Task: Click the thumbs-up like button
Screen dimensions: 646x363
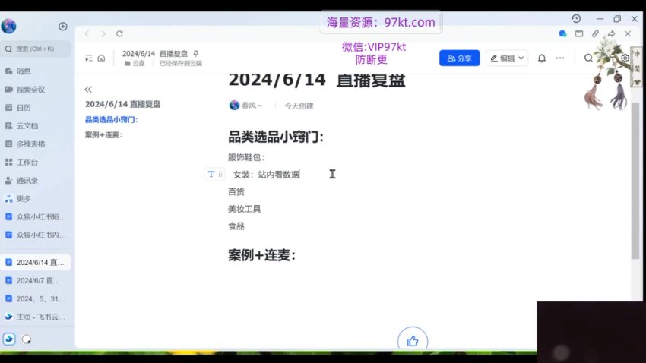Action: (x=413, y=341)
